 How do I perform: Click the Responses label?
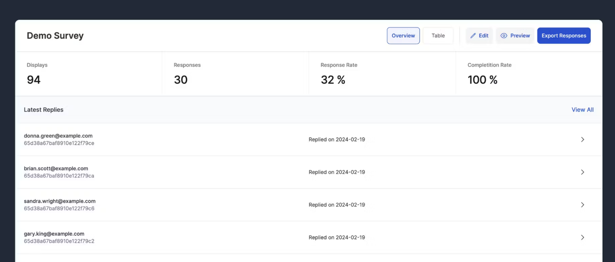click(x=187, y=65)
